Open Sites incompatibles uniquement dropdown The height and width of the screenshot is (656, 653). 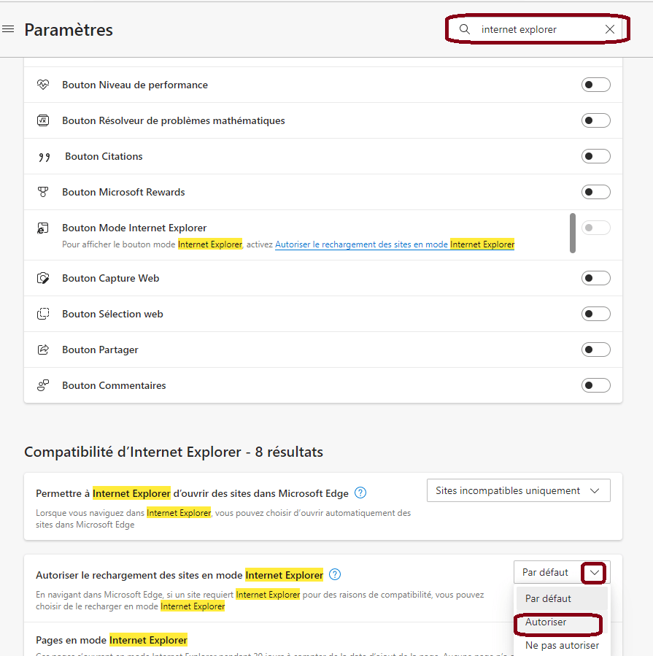[x=518, y=490]
